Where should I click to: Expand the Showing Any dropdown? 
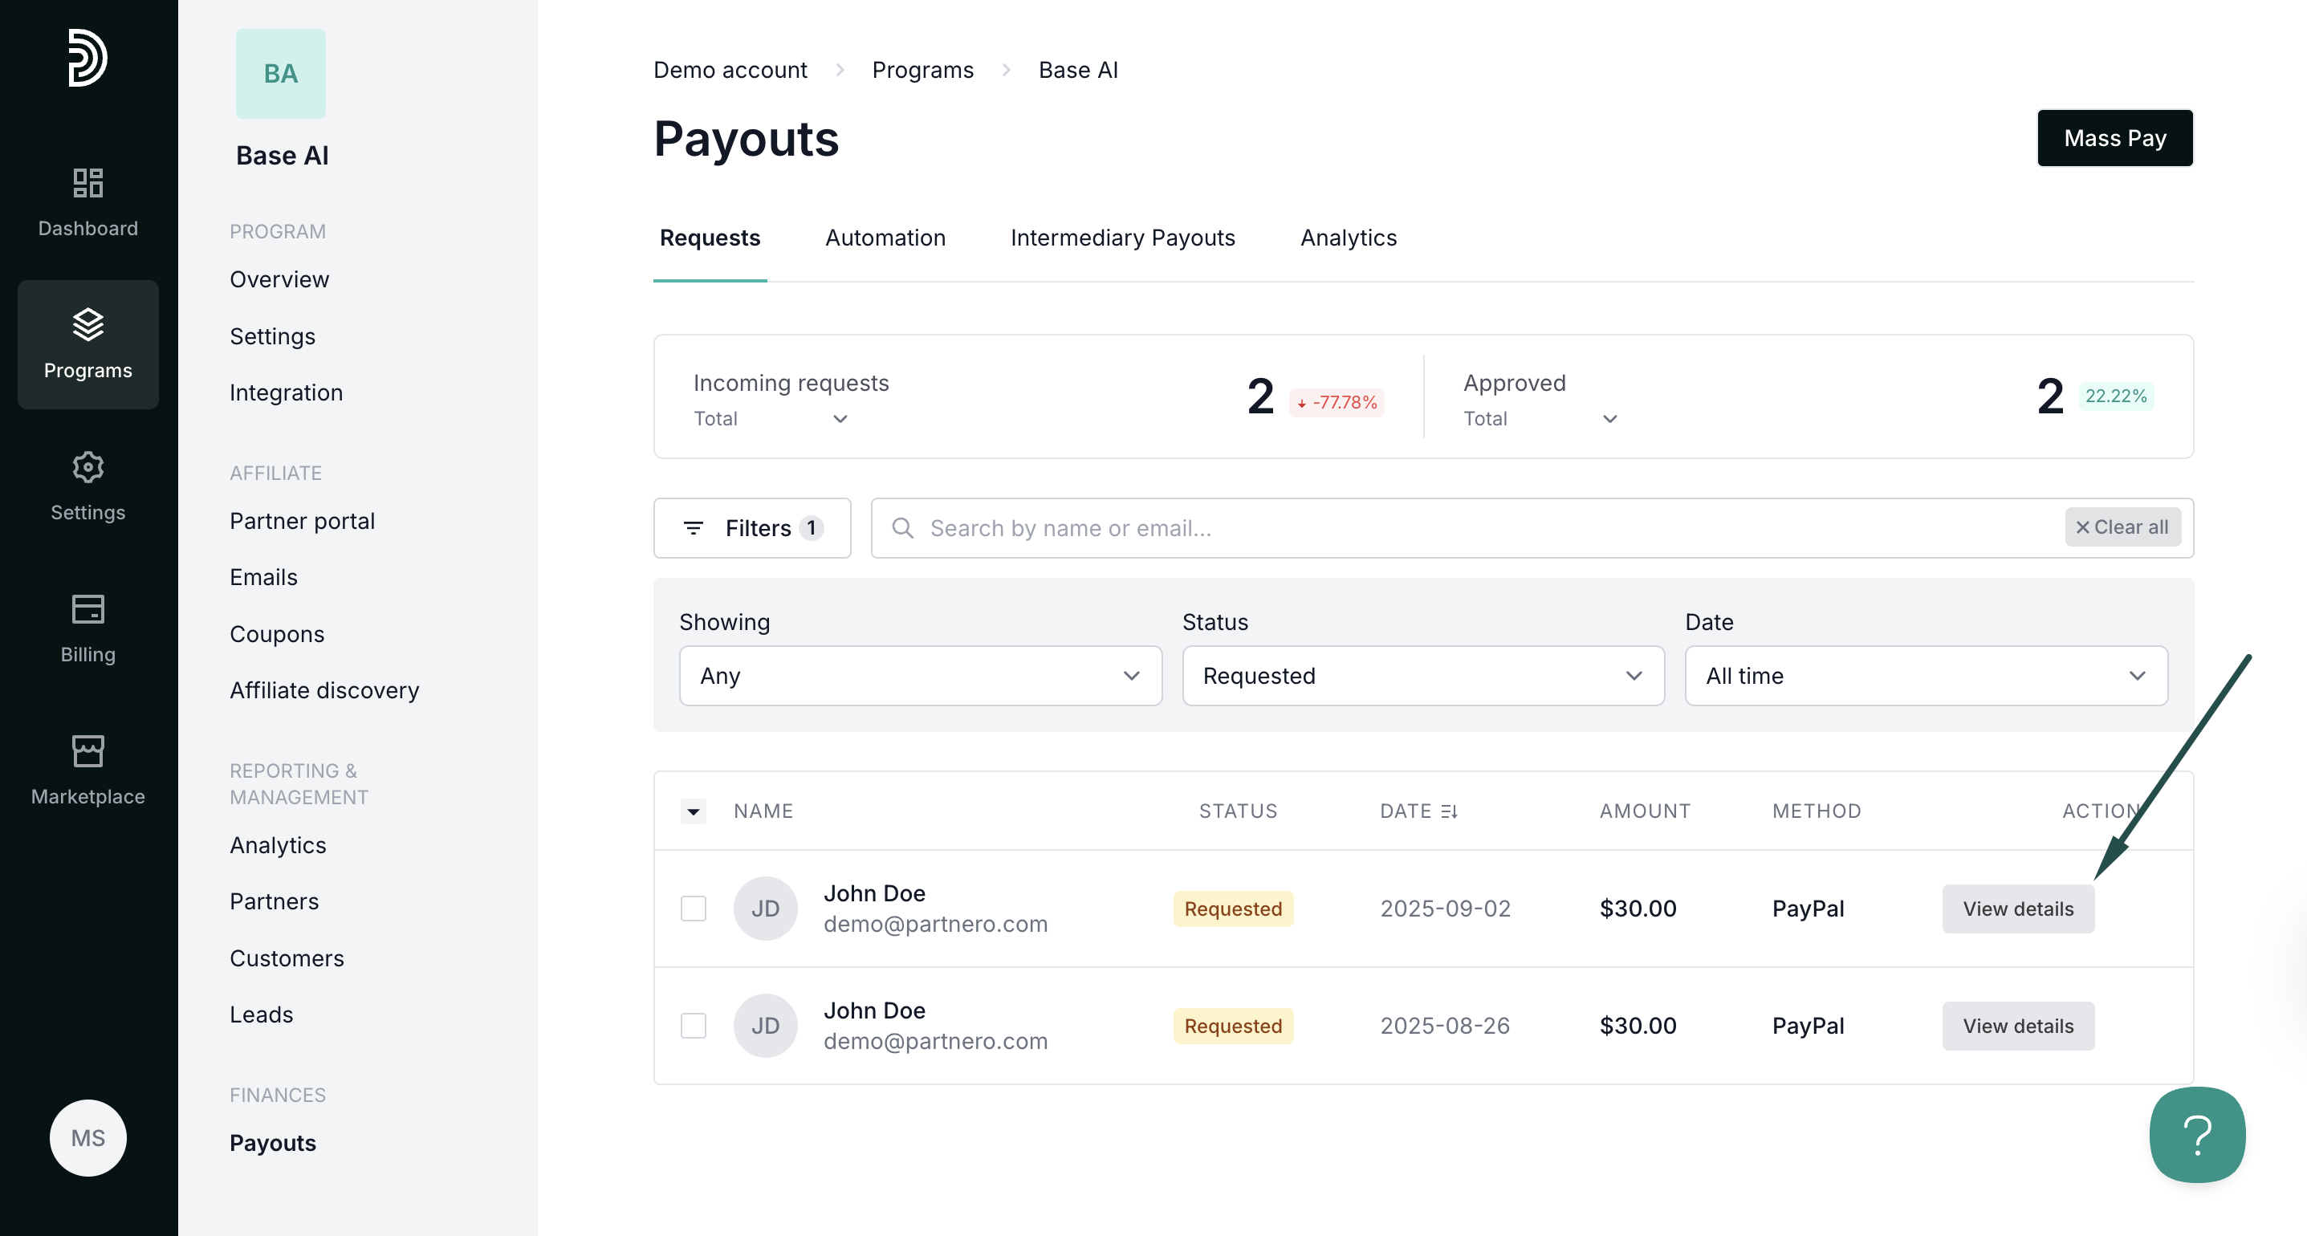[x=920, y=675]
